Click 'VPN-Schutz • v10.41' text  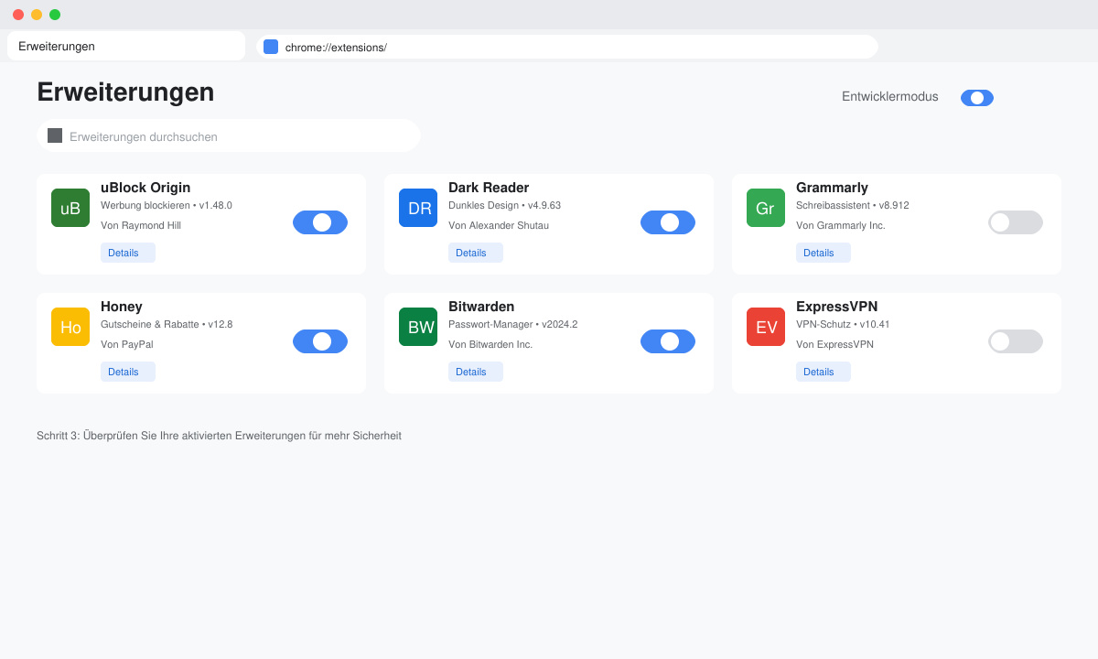click(x=843, y=324)
